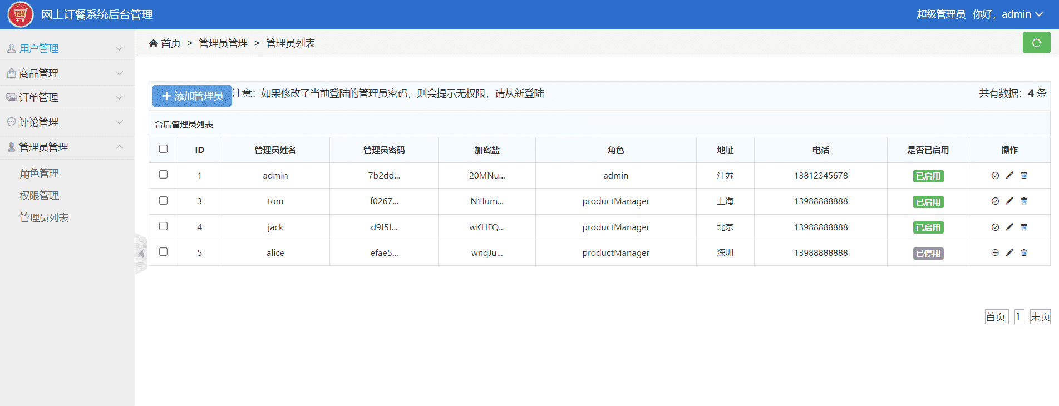
Task: Click the user icon beside 用户管理
Action: click(11, 48)
